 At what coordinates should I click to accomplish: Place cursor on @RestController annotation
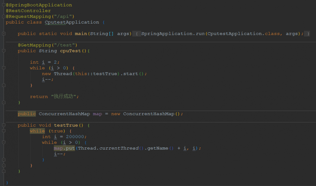28,11
